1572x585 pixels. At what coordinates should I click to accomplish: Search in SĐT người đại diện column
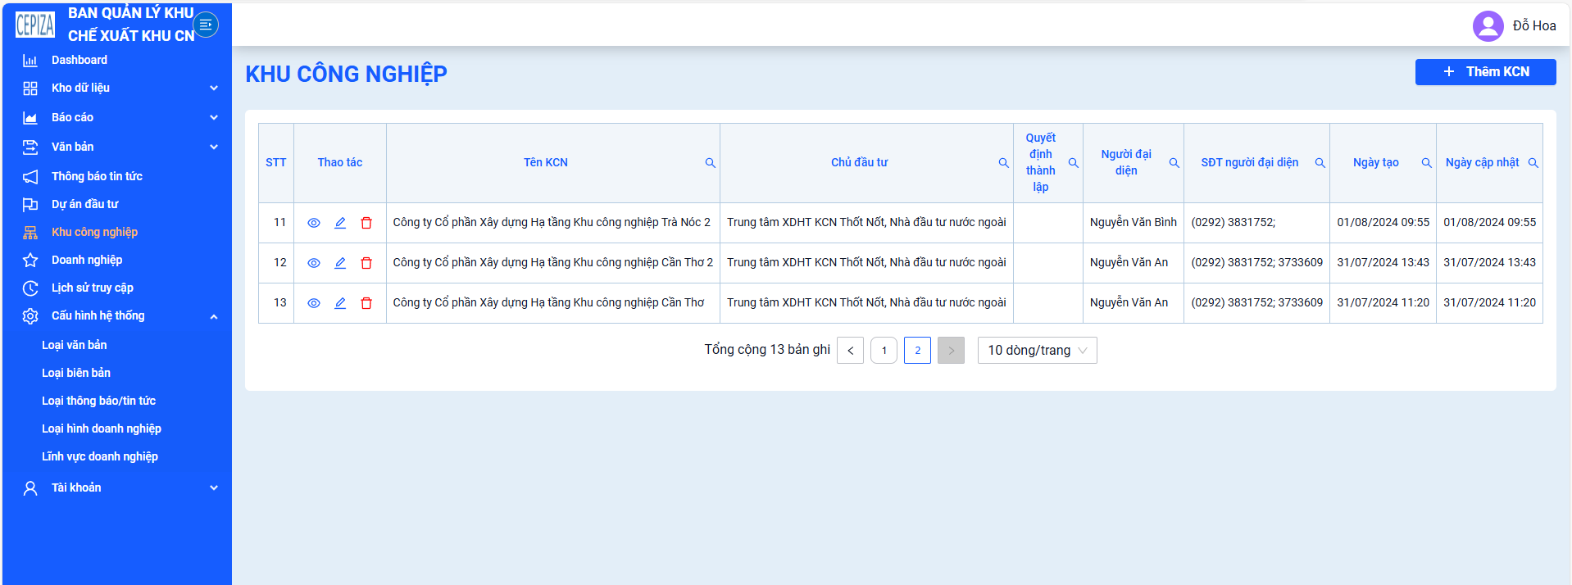[1320, 163]
